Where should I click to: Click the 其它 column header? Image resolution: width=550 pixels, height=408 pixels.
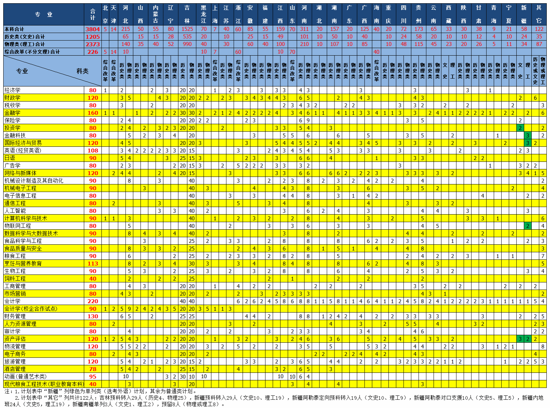(x=539, y=14)
